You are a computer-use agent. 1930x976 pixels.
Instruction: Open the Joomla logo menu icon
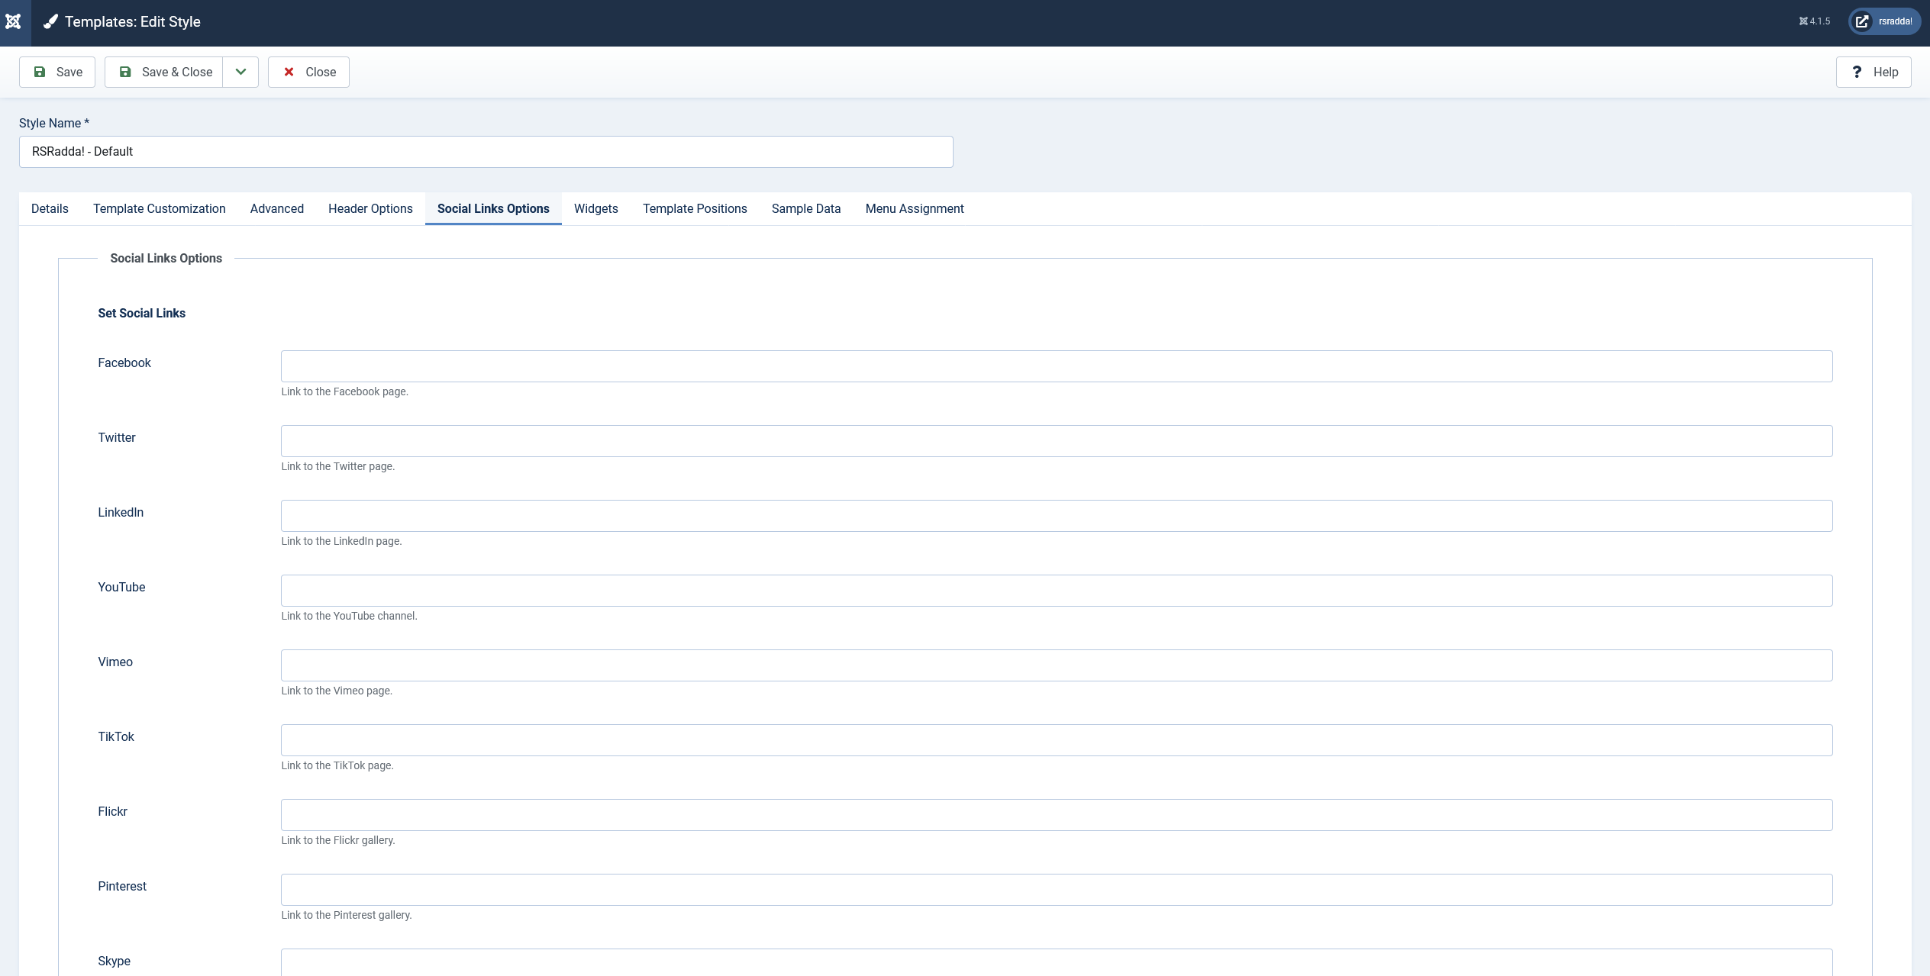coord(13,22)
